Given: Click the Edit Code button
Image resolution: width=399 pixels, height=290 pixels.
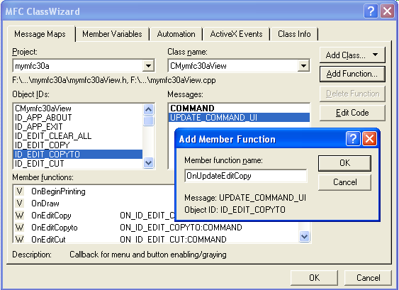Looking at the screenshot, I should pos(352,113).
